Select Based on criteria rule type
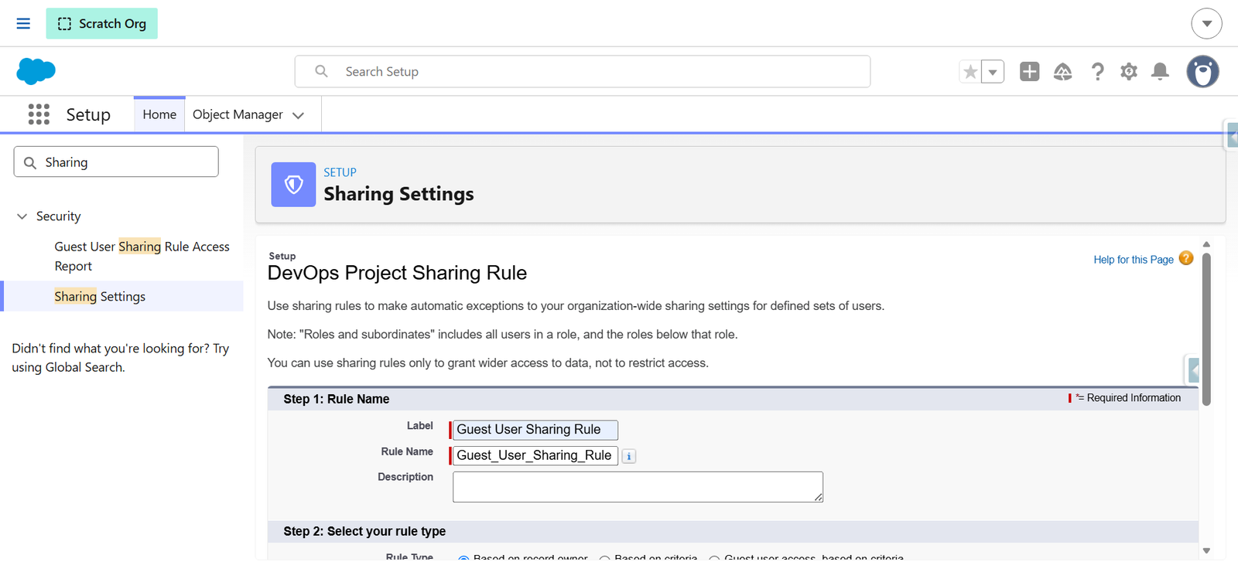This screenshot has width=1238, height=572. (x=605, y=558)
